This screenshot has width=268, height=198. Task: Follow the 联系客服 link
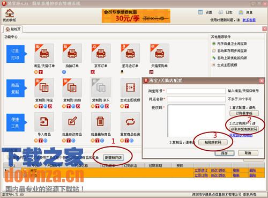pos(249,20)
